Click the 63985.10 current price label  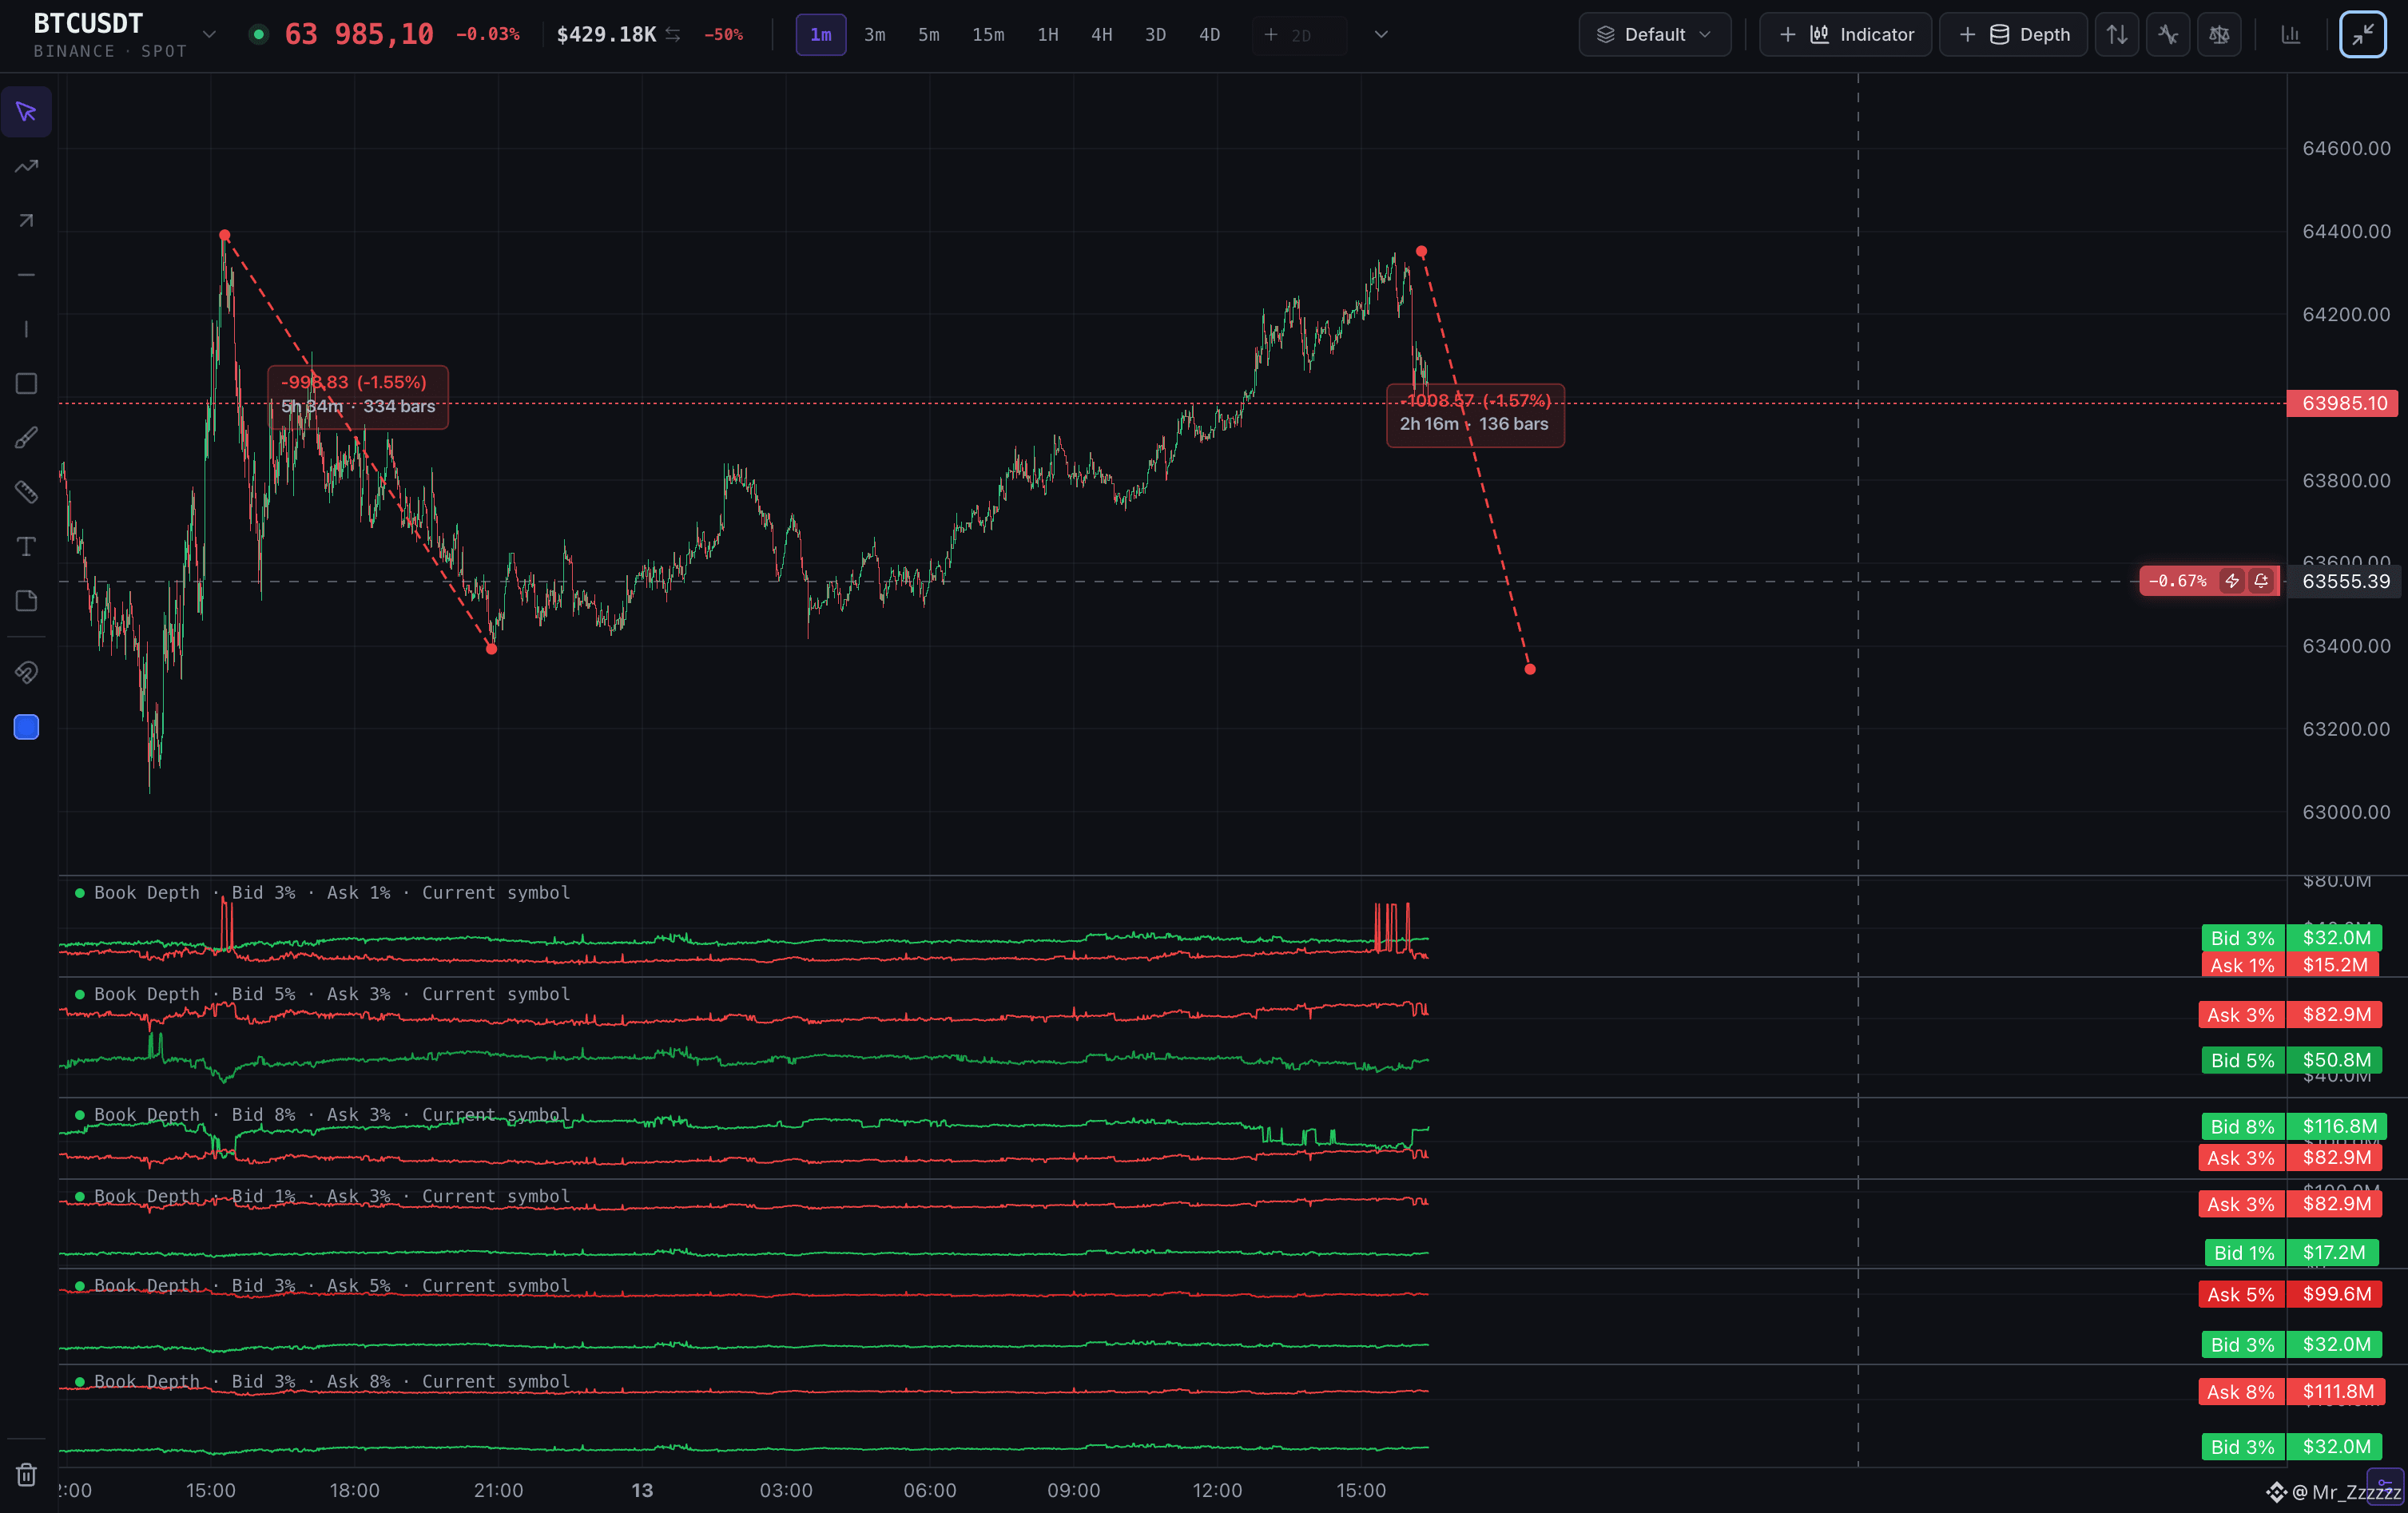pos(2343,403)
